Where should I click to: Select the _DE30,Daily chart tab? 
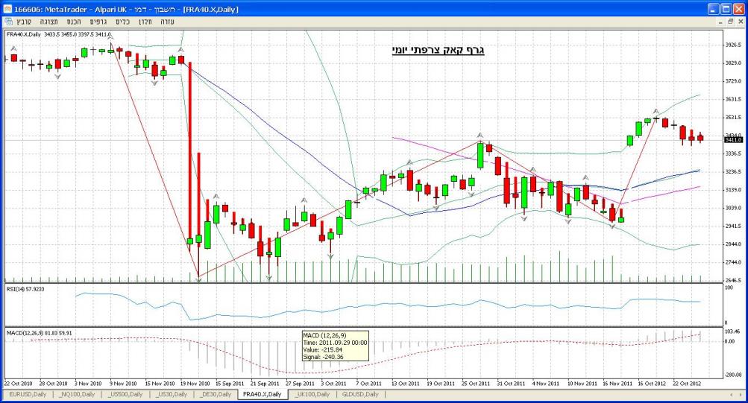(215, 394)
